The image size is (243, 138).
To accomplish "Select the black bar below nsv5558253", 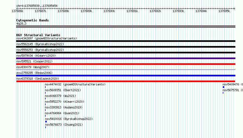I will 126,53.
